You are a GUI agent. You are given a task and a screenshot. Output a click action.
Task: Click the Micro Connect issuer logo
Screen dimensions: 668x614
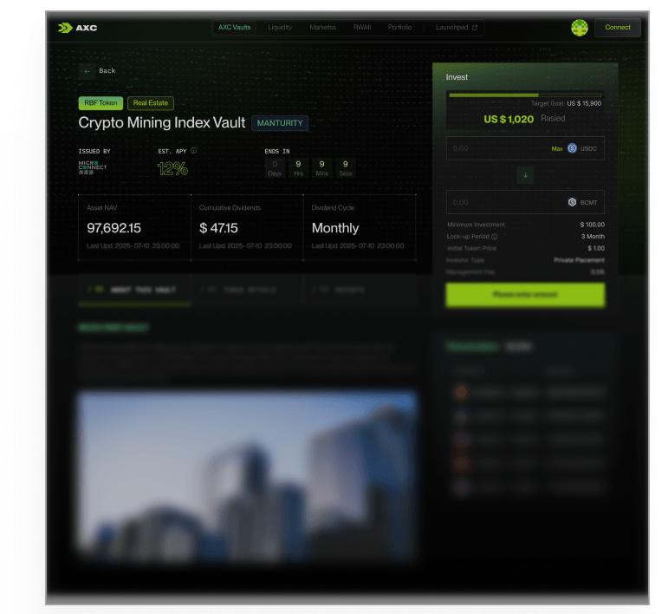coord(93,167)
